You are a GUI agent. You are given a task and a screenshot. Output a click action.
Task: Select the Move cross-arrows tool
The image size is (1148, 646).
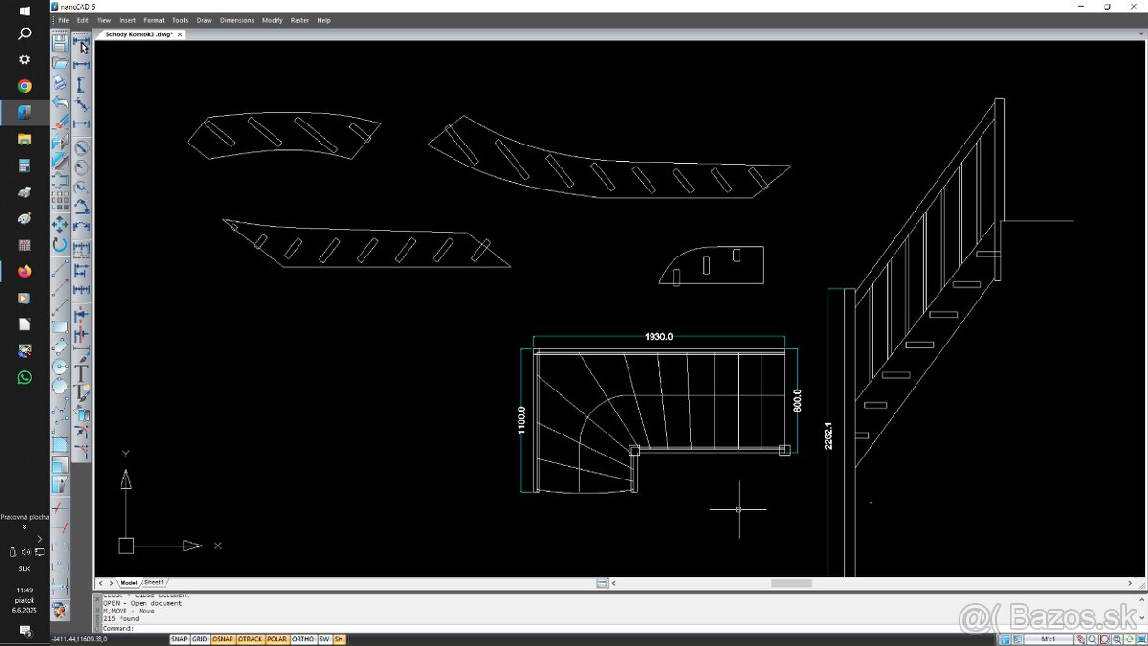(59, 222)
